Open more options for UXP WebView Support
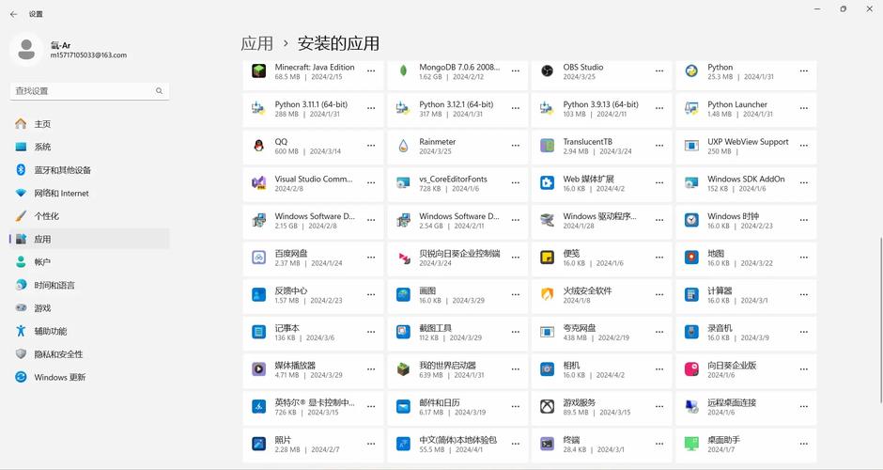883x470 pixels. [803, 146]
